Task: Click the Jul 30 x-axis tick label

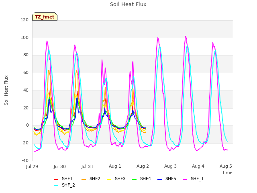Action: tap(60, 166)
